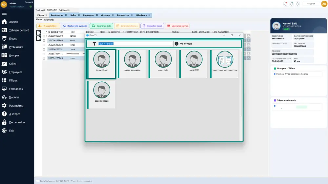The height and width of the screenshot is (184, 328).
Task: Click Deconnexion lock to log out
Action: [x=4, y=122]
